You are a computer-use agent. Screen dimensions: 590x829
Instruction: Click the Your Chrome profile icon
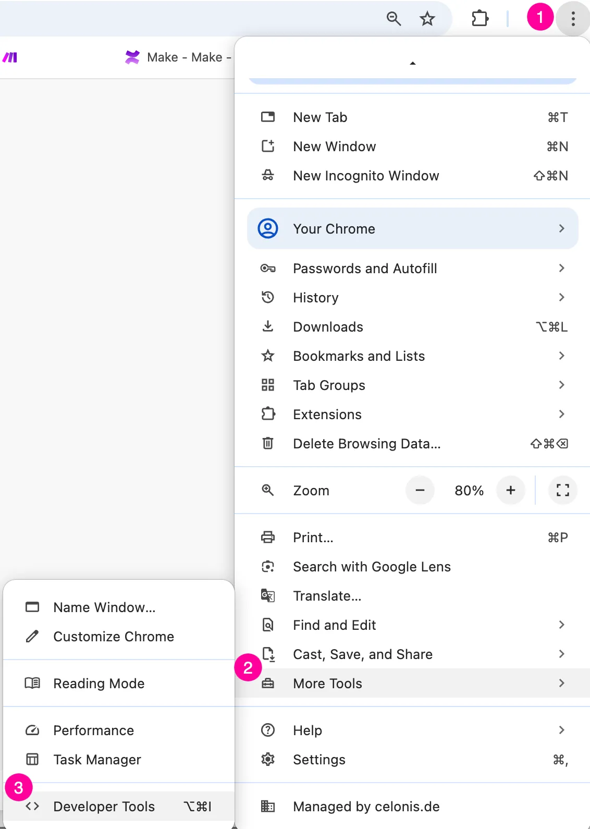tap(268, 228)
